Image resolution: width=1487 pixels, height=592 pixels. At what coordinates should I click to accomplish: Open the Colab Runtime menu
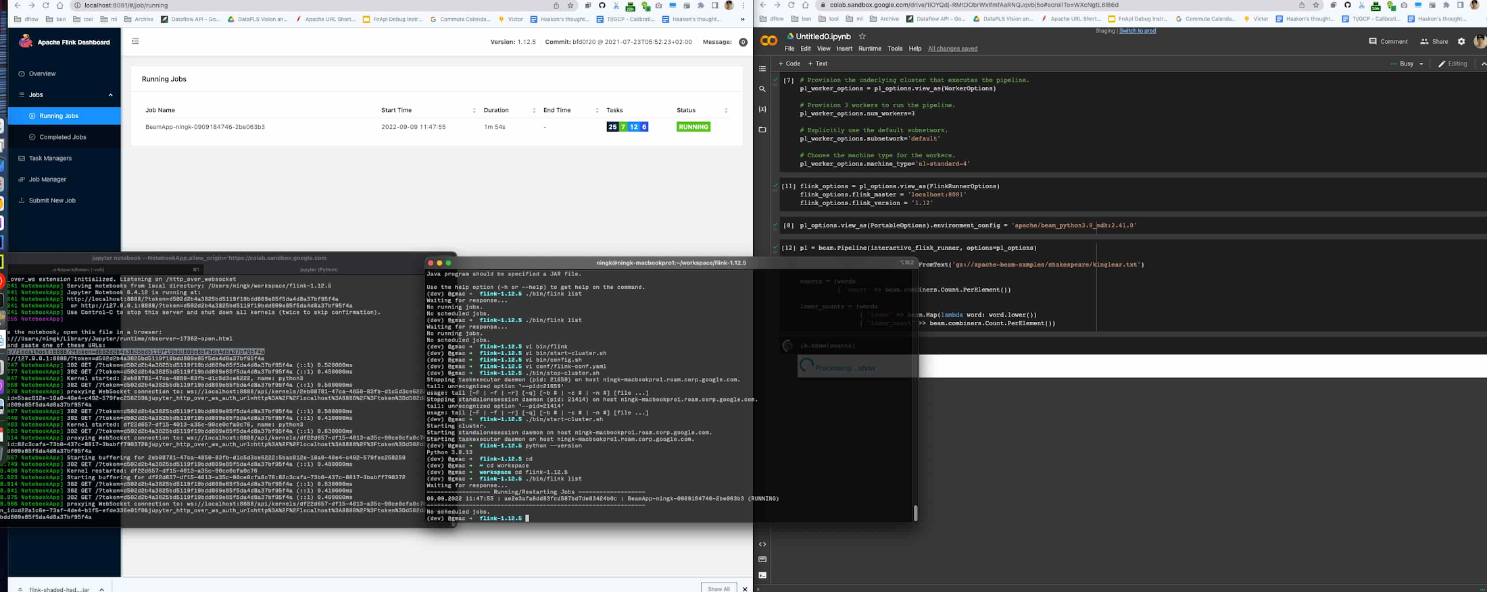[x=870, y=49]
